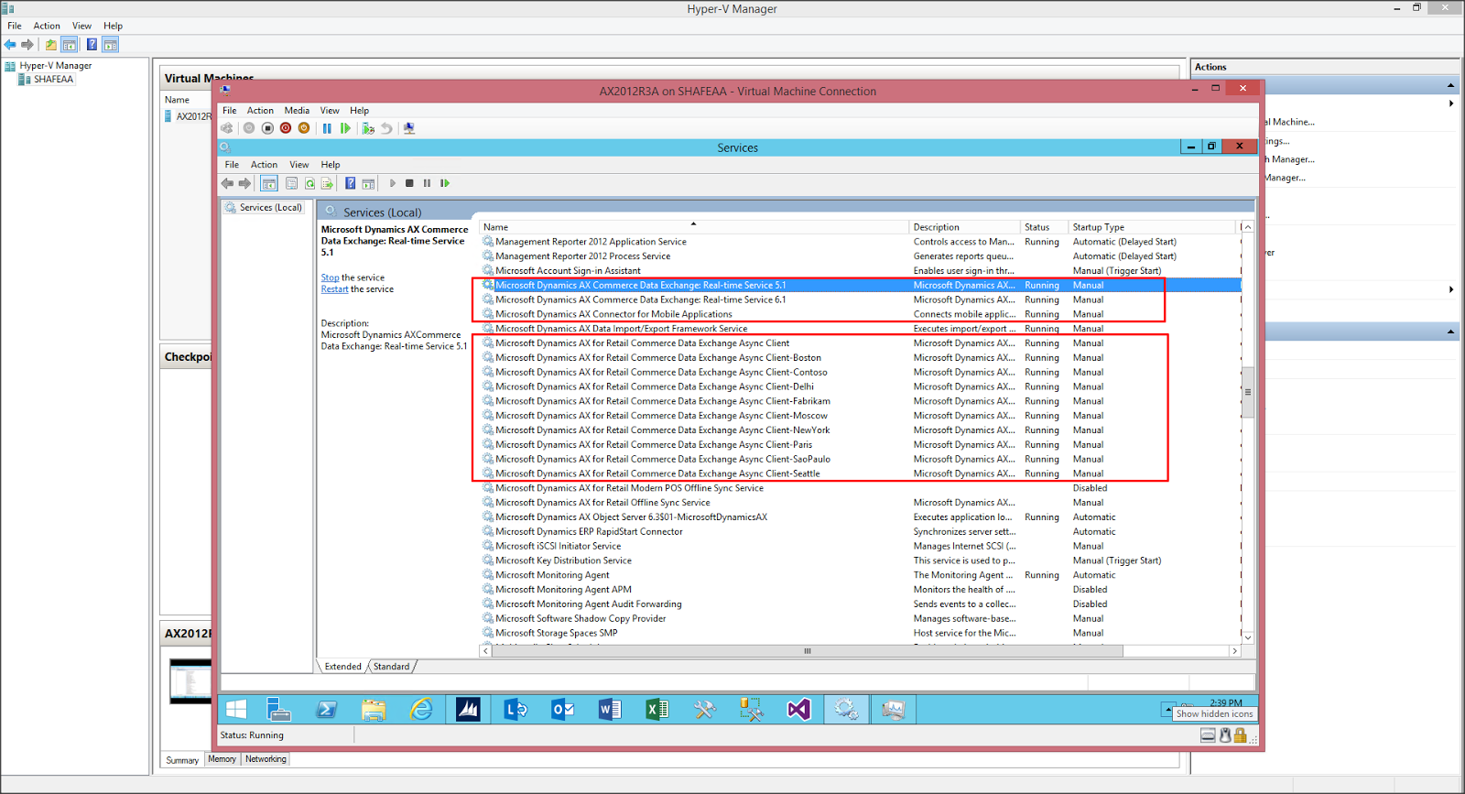Go back in Hyper-V Manager toolbar

click(x=10, y=45)
